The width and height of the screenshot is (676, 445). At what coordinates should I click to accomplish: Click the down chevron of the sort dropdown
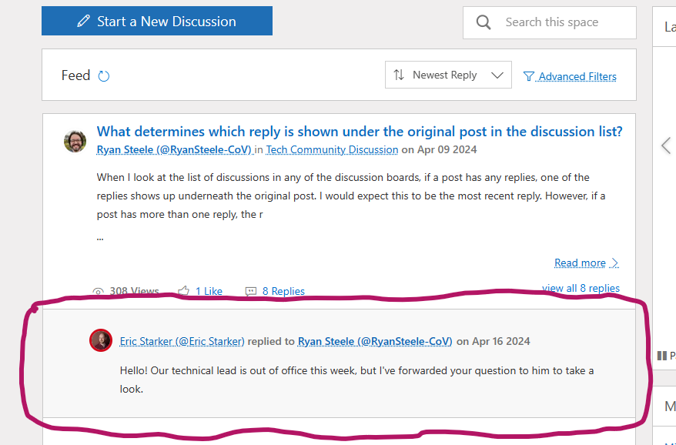497,75
